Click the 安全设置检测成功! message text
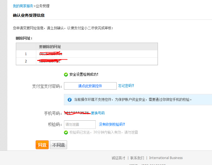This screenshot has height=165, width=212. click(x=84, y=74)
